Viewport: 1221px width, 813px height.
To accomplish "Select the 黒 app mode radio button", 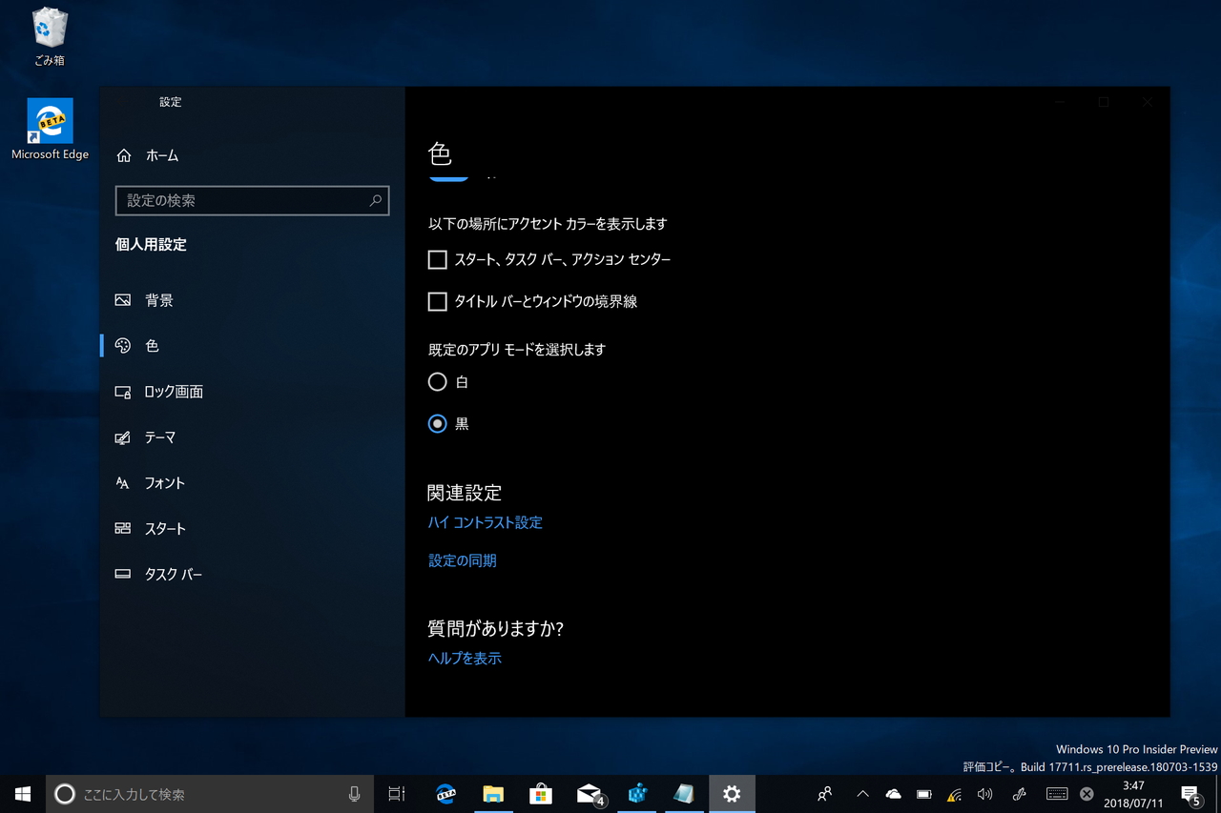I will click(438, 424).
